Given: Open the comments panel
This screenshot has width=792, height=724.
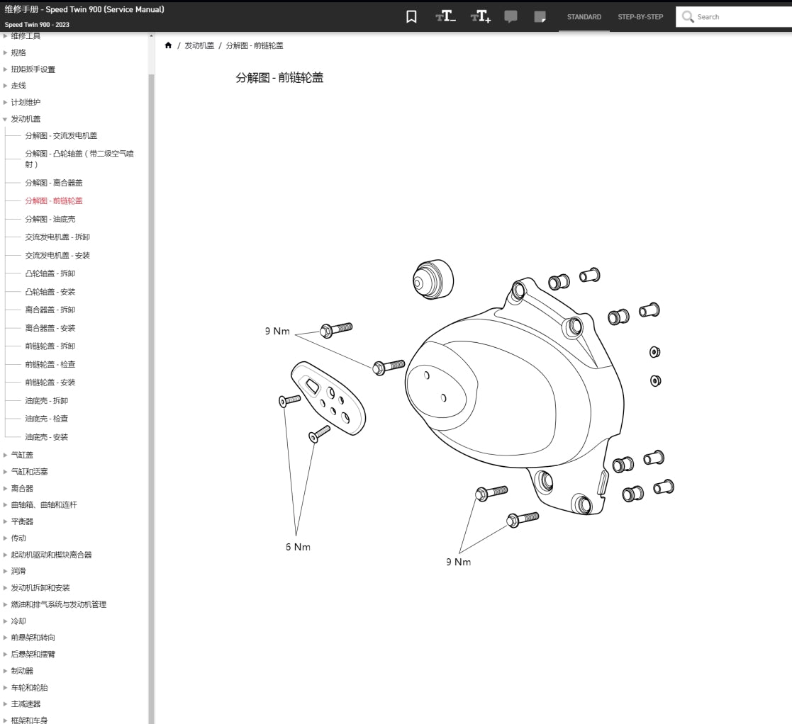Looking at the screenshot, I should coord(511,16).
